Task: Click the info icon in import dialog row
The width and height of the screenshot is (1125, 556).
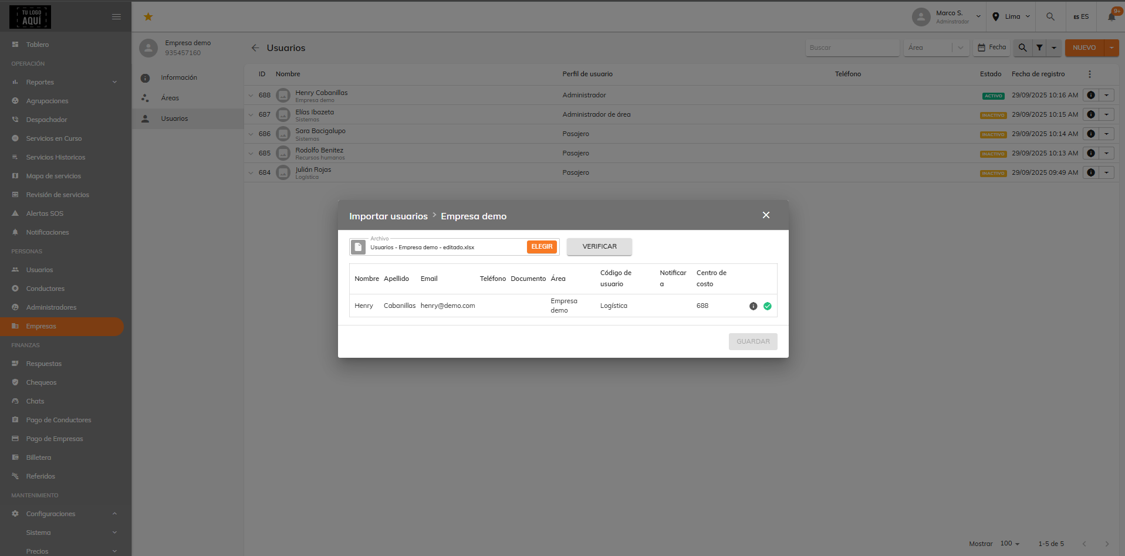Action: pyautogui.click(x=754, y=306)
